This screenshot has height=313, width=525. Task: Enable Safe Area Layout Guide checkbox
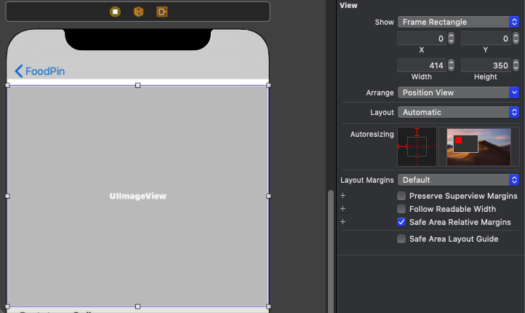point(401,239)
